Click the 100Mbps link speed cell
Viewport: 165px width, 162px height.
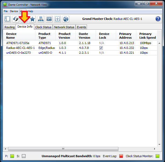(145, 43)
